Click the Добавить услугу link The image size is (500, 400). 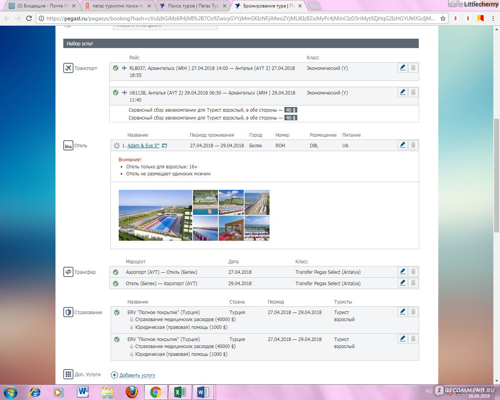coord(137,375)
